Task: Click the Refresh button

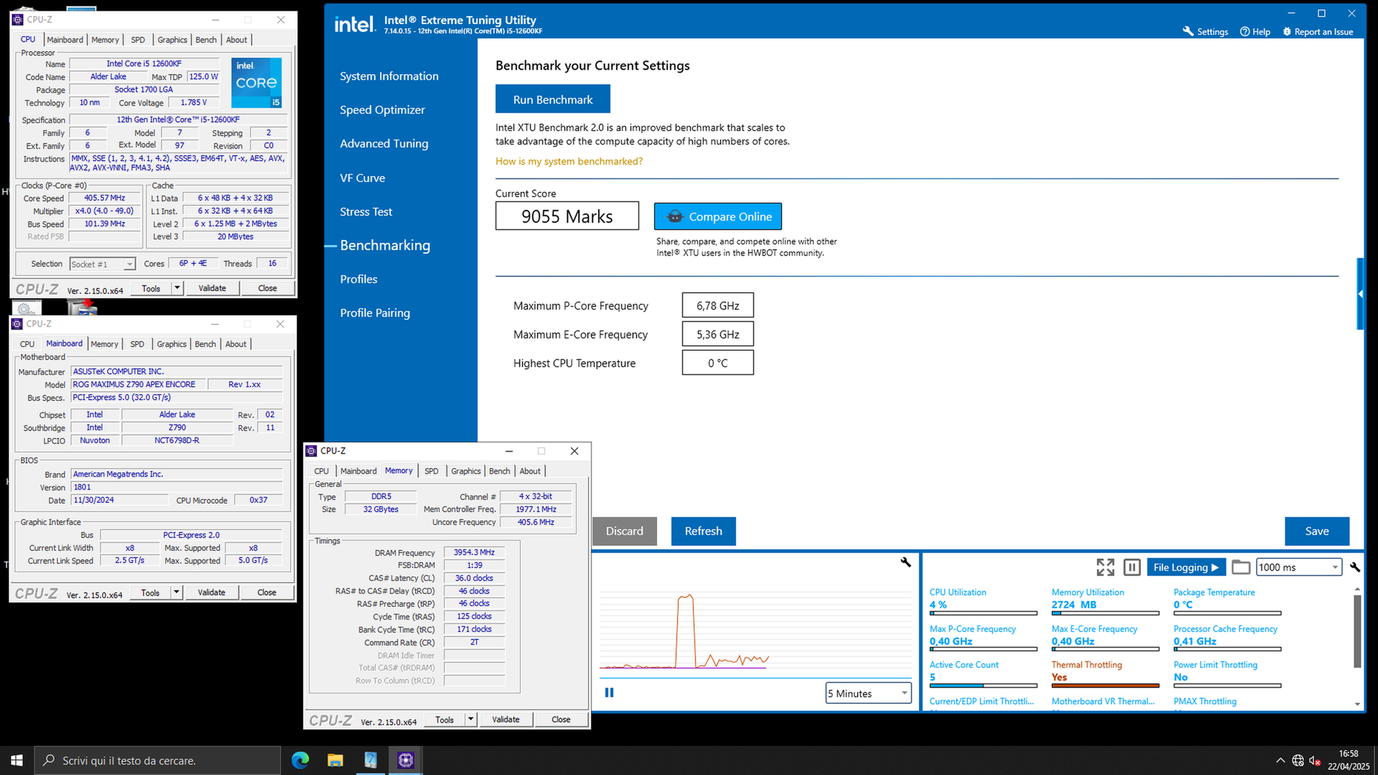Action: 703,531
